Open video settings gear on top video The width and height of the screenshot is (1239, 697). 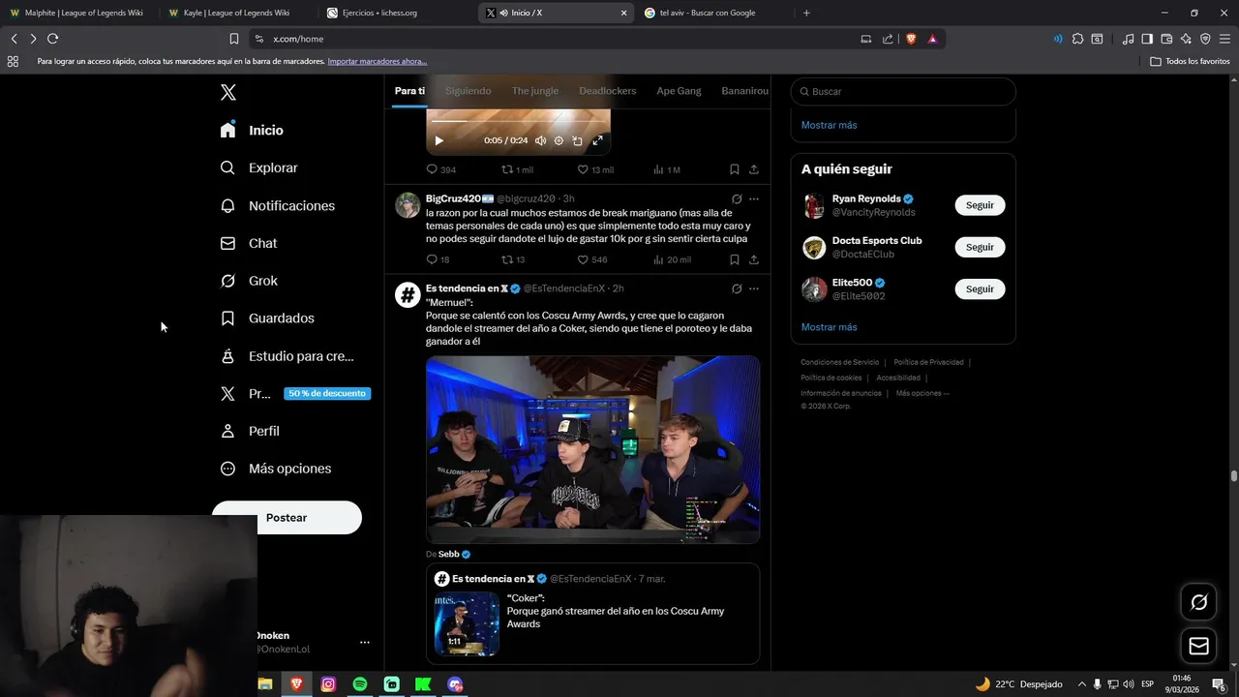click(x=559, y=140)
